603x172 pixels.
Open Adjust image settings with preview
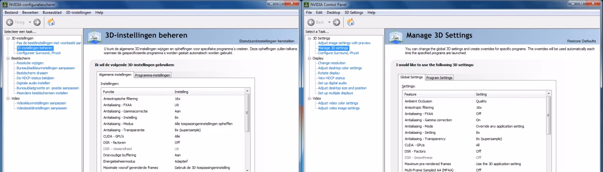[x=344, y=43]
